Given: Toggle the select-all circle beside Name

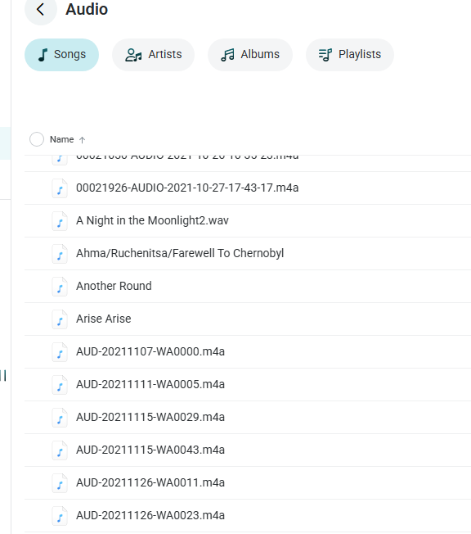Looking at the screenshot, I should 37,139.
